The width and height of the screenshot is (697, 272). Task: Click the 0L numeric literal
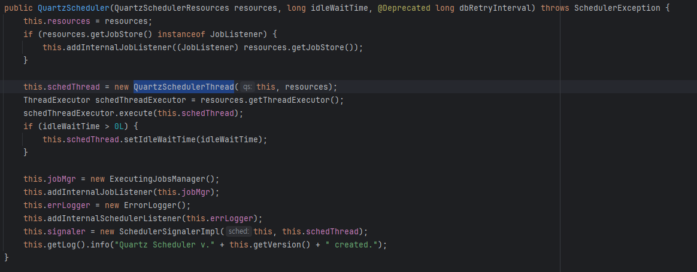[x=119, y=127]
